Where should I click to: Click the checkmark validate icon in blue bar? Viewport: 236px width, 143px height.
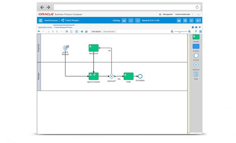[x=191, y=20]
